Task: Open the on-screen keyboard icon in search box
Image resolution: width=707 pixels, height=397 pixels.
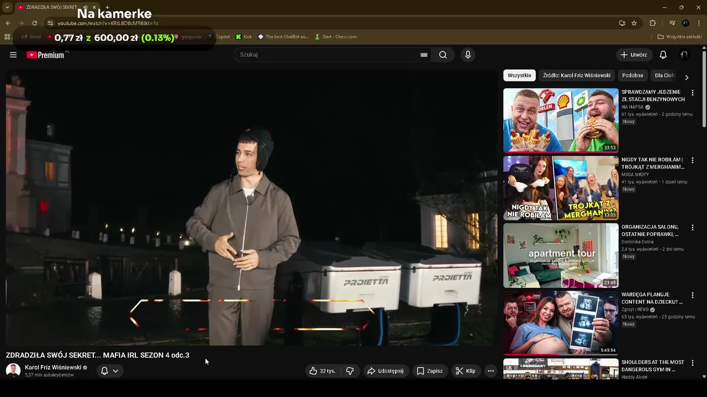Action: pyautogui.click(x=424, y=55)
